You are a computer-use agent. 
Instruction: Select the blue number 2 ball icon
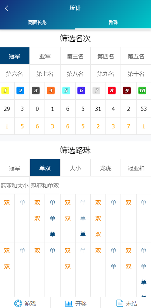pos(20,91)
